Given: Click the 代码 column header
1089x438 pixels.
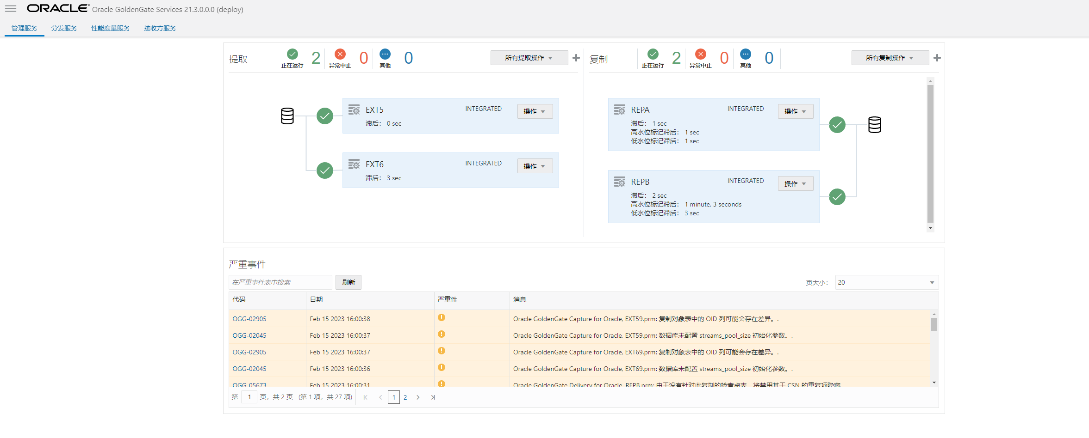Looking at the screenshot, I should 268,300.
